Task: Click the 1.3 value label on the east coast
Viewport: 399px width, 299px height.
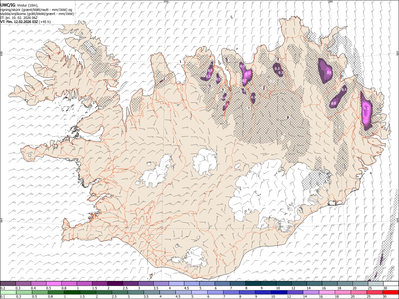Action: coord(366,108)
